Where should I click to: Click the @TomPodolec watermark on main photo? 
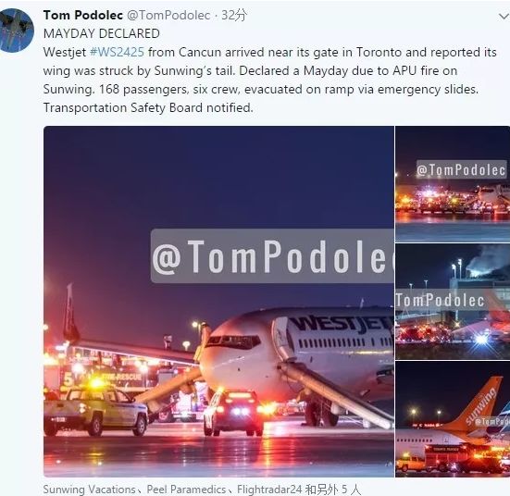(x=272, y=256)
